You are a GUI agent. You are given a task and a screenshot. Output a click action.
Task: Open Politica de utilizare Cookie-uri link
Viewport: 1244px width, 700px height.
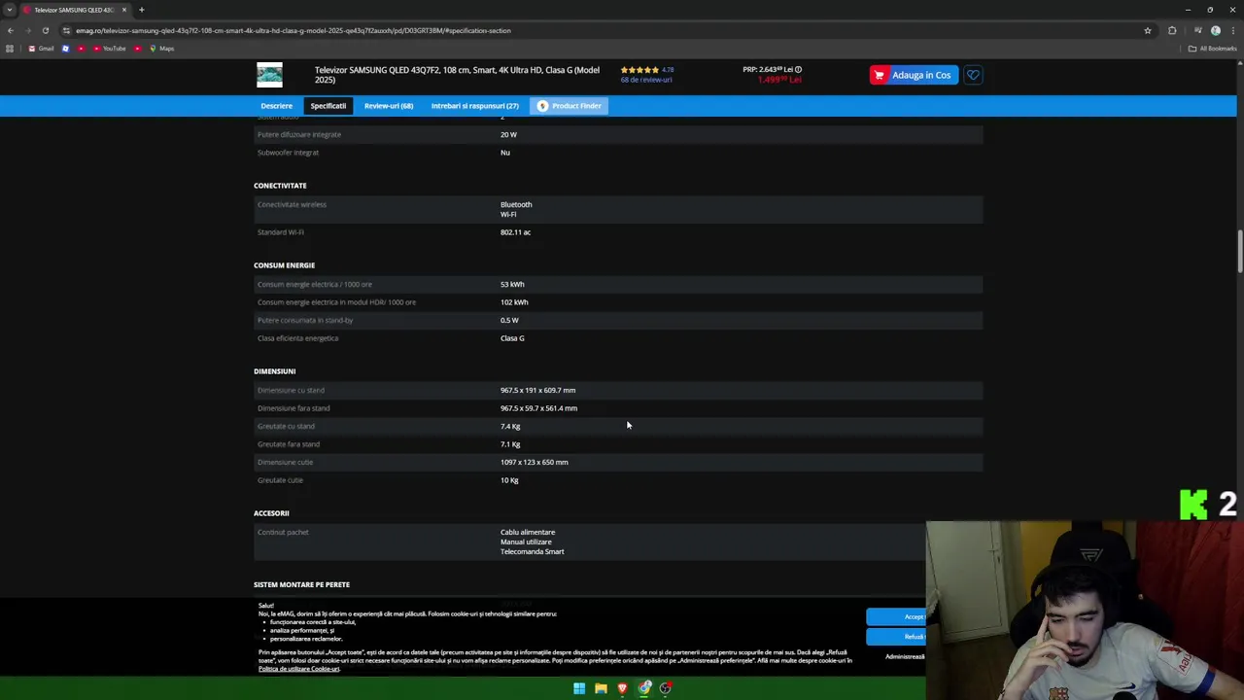[298, 669]
